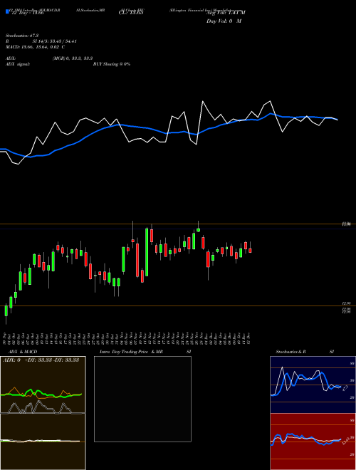Click the upper orange resistance line
Screen dimensions: 356x470
(178, 224)
